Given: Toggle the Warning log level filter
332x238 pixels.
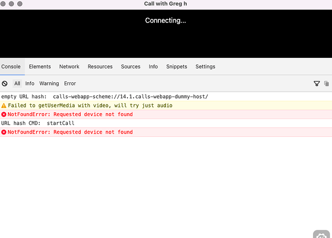Looking at the screenshot, I should (x=49, y=84).
